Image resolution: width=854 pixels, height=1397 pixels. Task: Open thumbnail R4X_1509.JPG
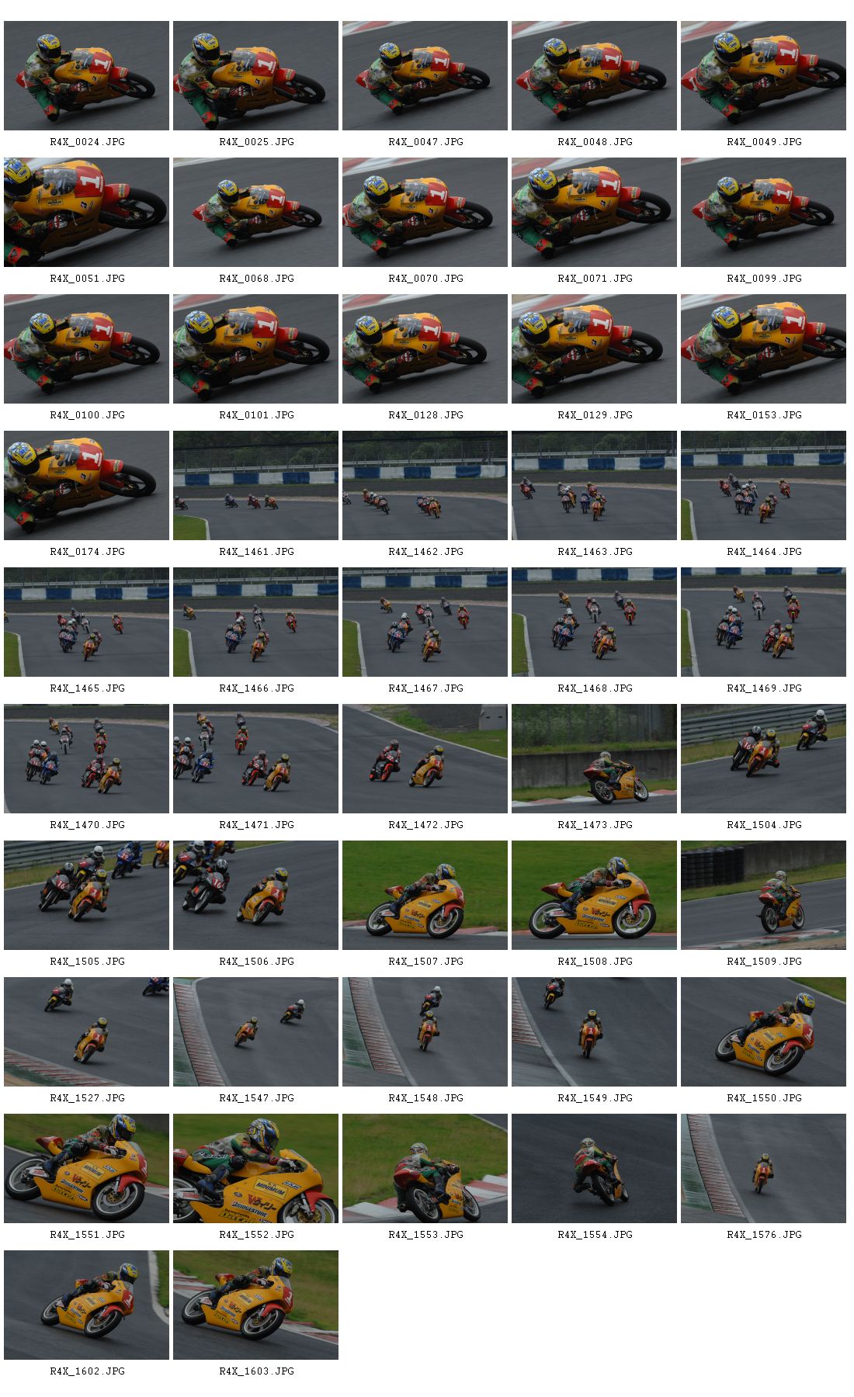point(763,895)
